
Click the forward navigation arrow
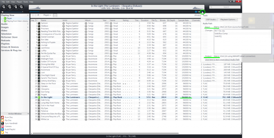[x=35, y=15]
